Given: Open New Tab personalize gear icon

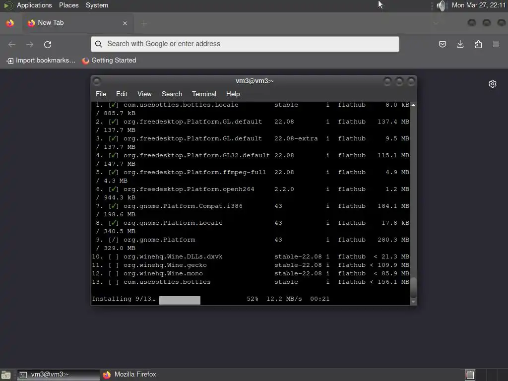Looking at the screenshot, I should pos(493,84).
